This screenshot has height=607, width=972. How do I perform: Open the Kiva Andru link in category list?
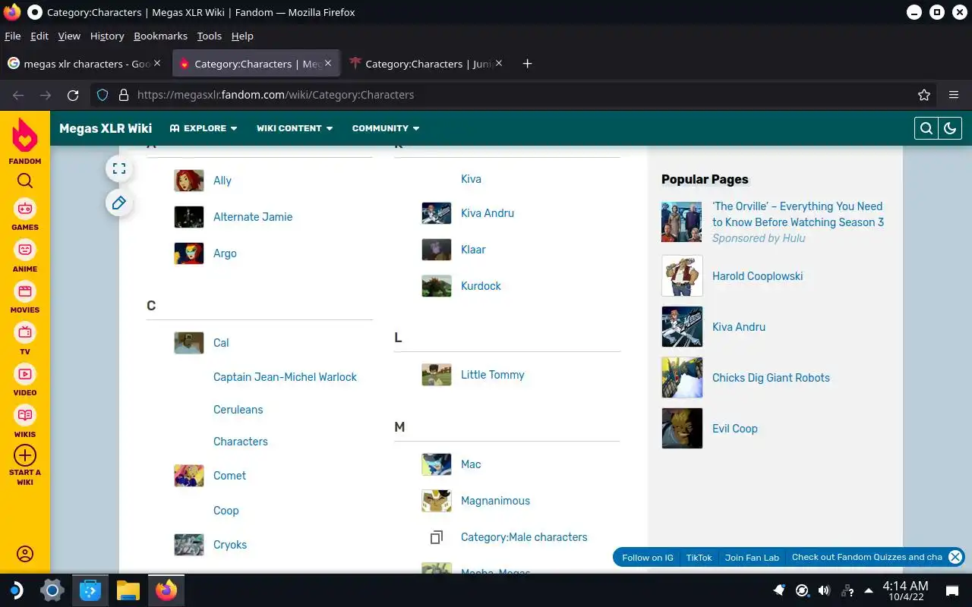[x=488, y=213]
